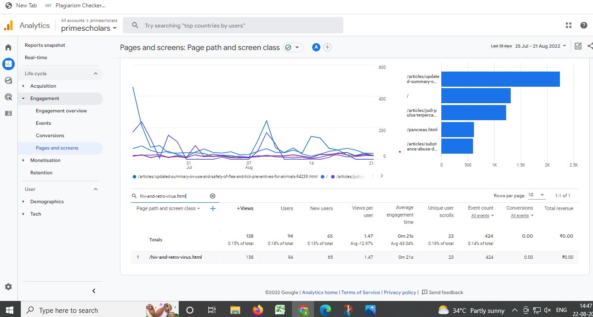Image resolution: width=593 pixels, height=317 pixels.
Task: Open the Advertising icon in left rail
Action: click(x=8, y=97)
